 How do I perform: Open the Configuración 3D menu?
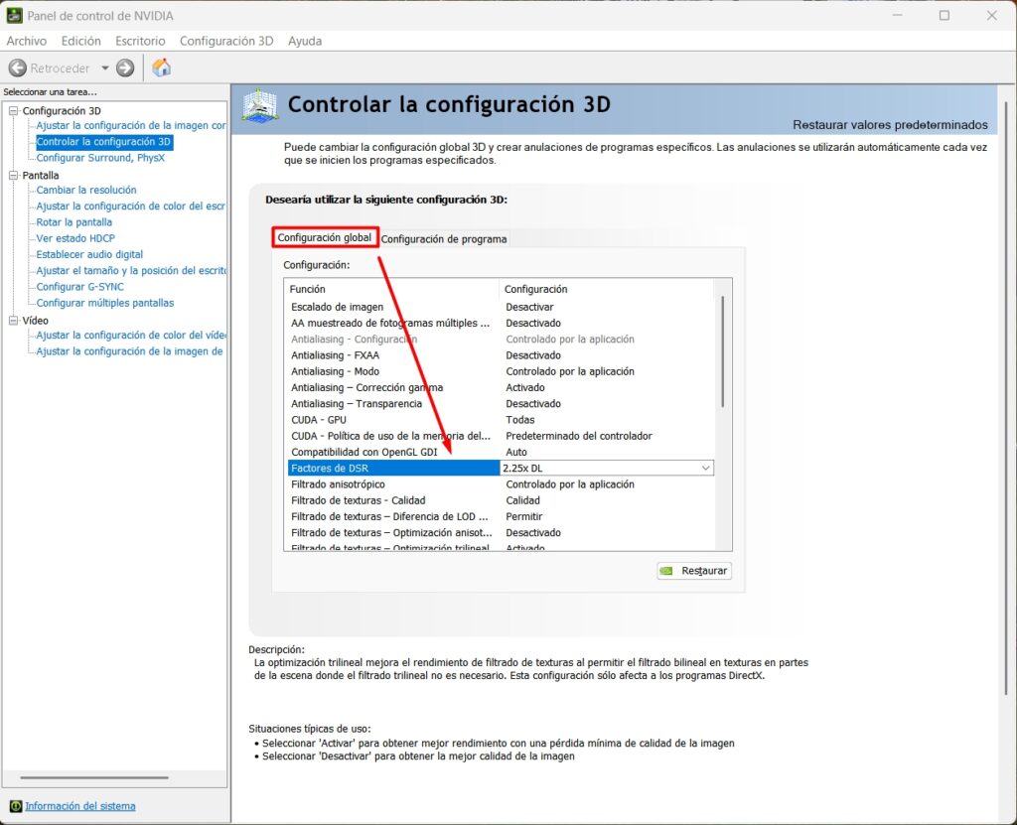(226, 41)
